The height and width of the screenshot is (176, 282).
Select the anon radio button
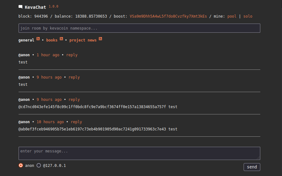[21, 165]
